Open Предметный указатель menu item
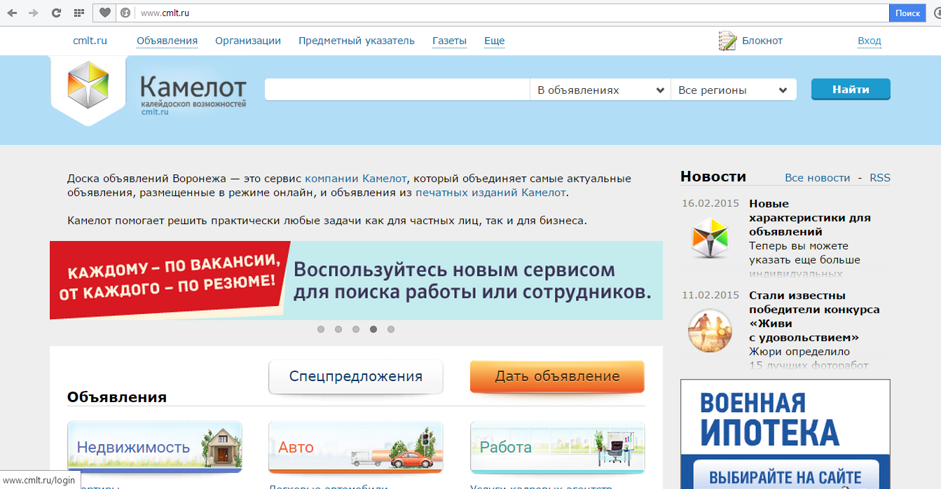The image size is (941, 489). click(x=357, y=41)
